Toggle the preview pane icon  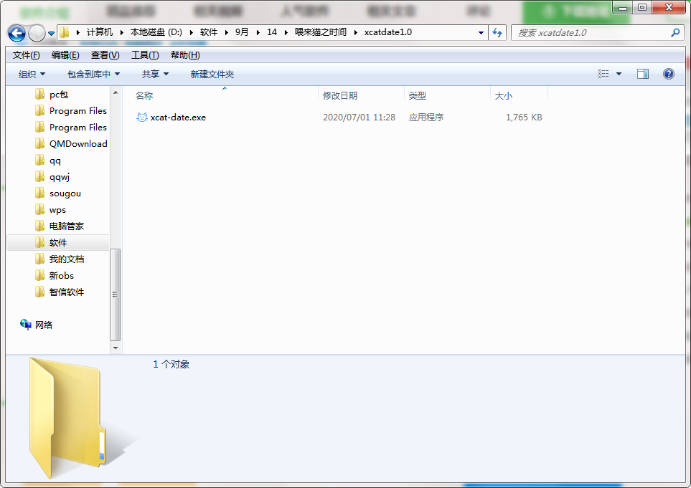[643, 74]
